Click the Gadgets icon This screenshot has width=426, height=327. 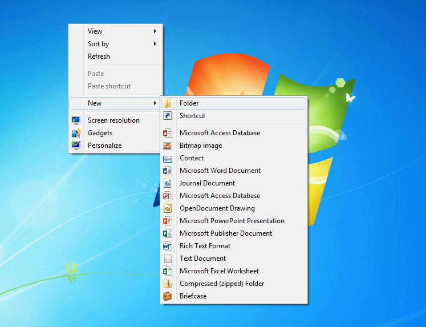tap(76, 133)
